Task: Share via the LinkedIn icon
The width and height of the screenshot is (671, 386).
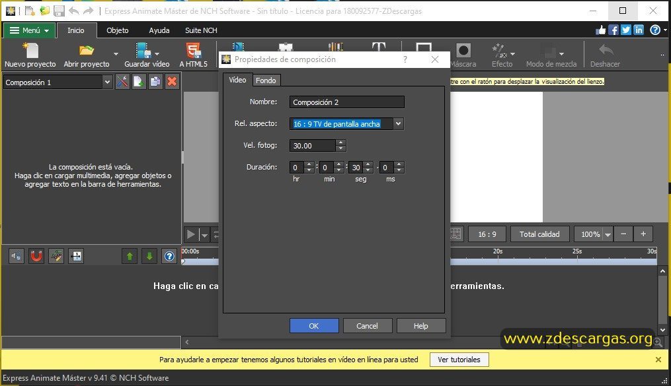Action: click(639, 30)
